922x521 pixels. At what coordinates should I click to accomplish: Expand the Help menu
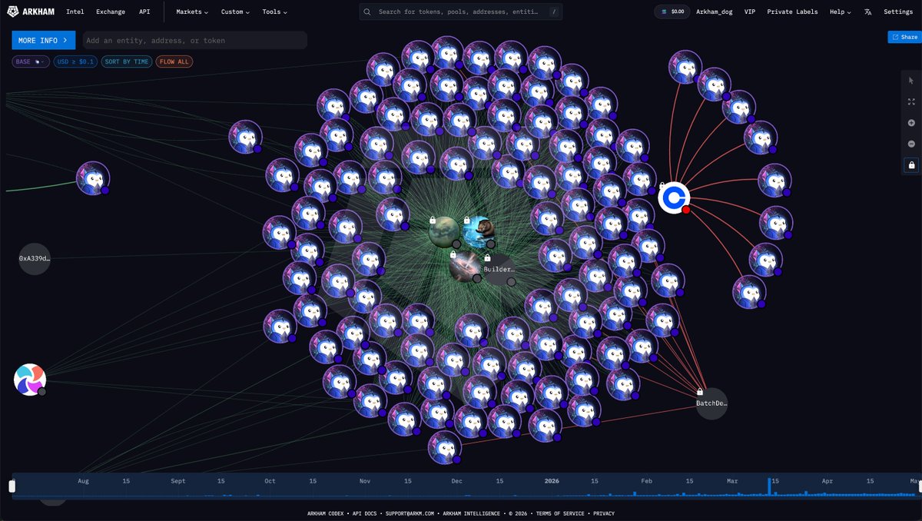pos(840,12)
